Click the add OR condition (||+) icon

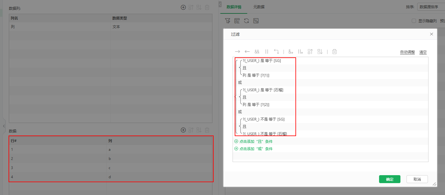pos(301,52)
